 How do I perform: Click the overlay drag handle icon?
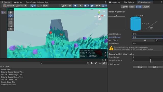[92, 9]
